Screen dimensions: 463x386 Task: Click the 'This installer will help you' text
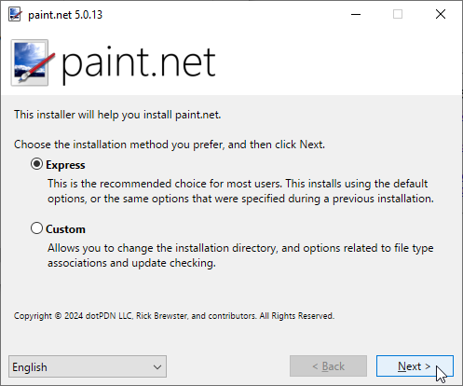click(117, 115)
